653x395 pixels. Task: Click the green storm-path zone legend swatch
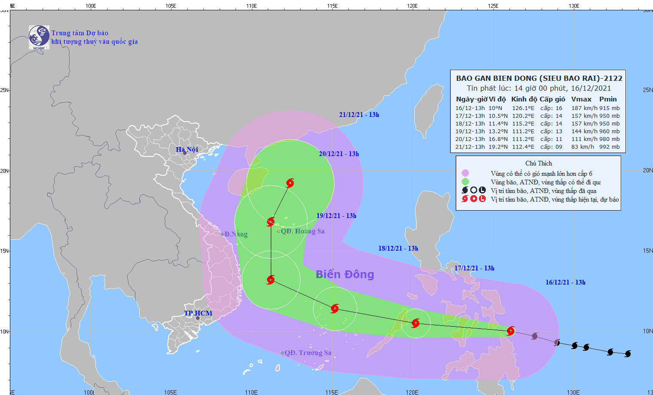pyautogui.click(x=465, y=181)
